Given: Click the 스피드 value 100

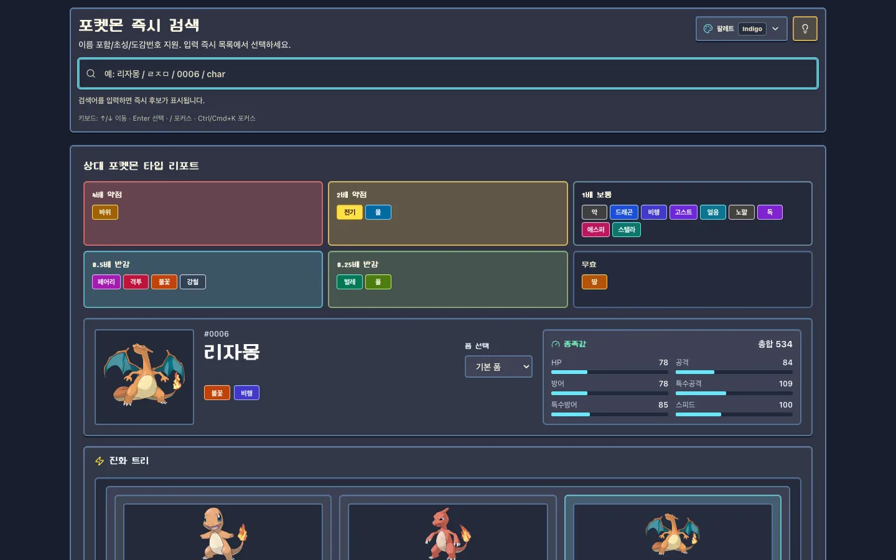Looking at the screenshot, I should click(786, 405).
